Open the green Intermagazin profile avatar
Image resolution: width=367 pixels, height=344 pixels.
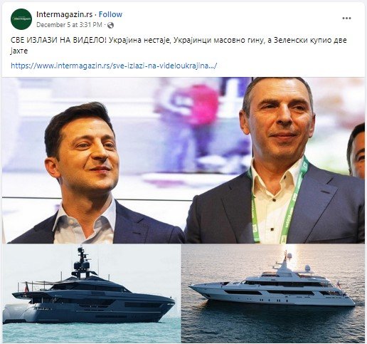(21, 19)
